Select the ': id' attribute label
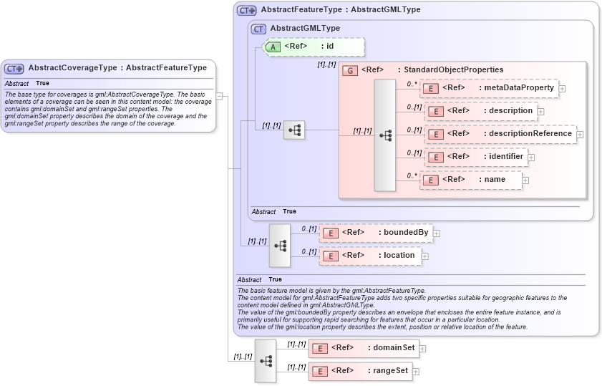602x386 pixels. [328, 47]
